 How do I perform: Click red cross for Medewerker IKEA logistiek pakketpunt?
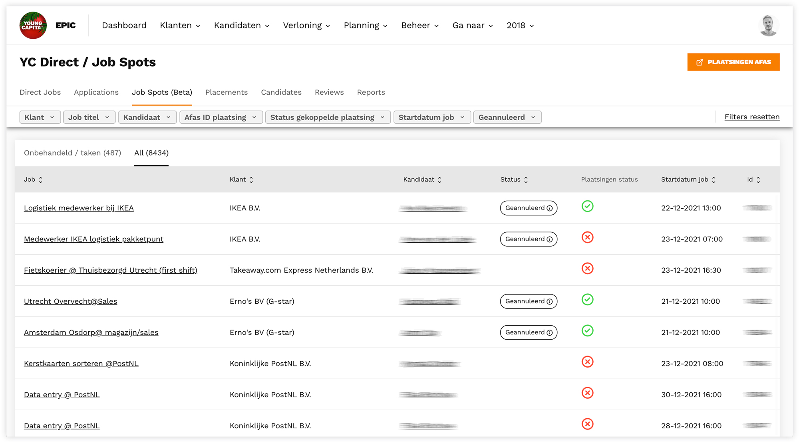click(x=587, y=237)
